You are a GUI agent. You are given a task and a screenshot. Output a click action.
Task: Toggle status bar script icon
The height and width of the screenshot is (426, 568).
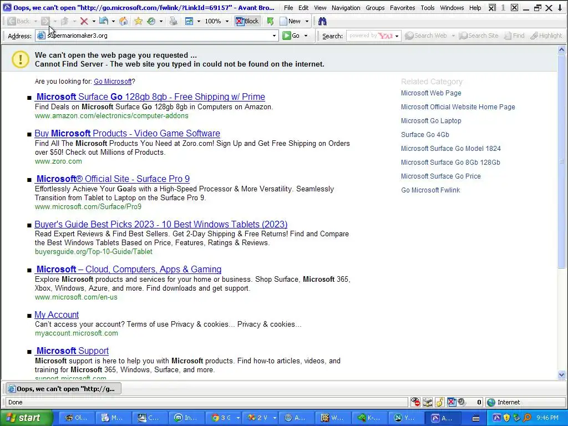tap(440, 402)
